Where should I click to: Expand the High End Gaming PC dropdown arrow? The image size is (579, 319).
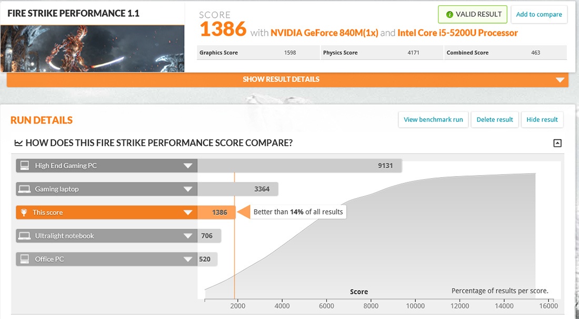(x=188, y=166)
